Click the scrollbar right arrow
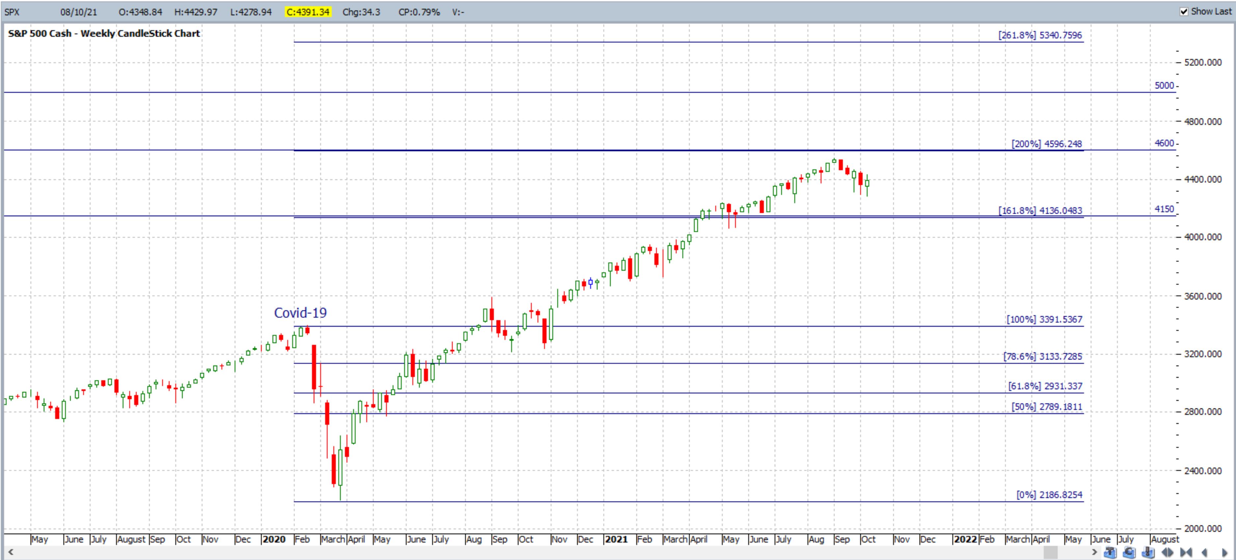This screenshot has width=1236, height=560. pos(1094,552)
